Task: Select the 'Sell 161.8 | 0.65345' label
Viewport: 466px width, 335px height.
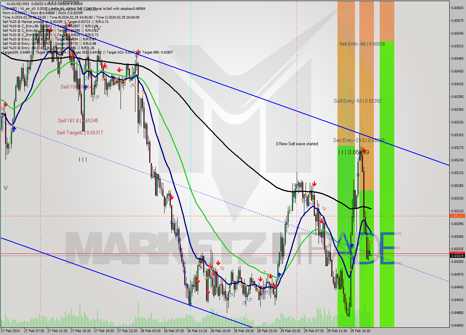Action: [x=78, y=121]
